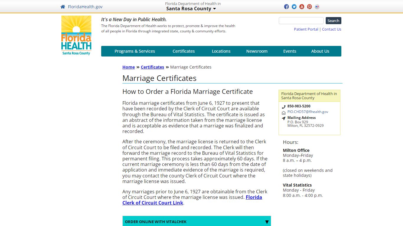Screen dimensions: 403x226
Task: Open the Locations menu
Action: [x=221, y=51]
